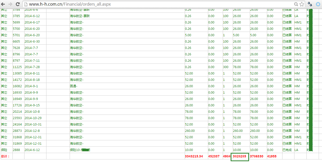Click quantity 300 in row 11225
The width and height of the screenshot is (322, 163).
tap(226, 67)
